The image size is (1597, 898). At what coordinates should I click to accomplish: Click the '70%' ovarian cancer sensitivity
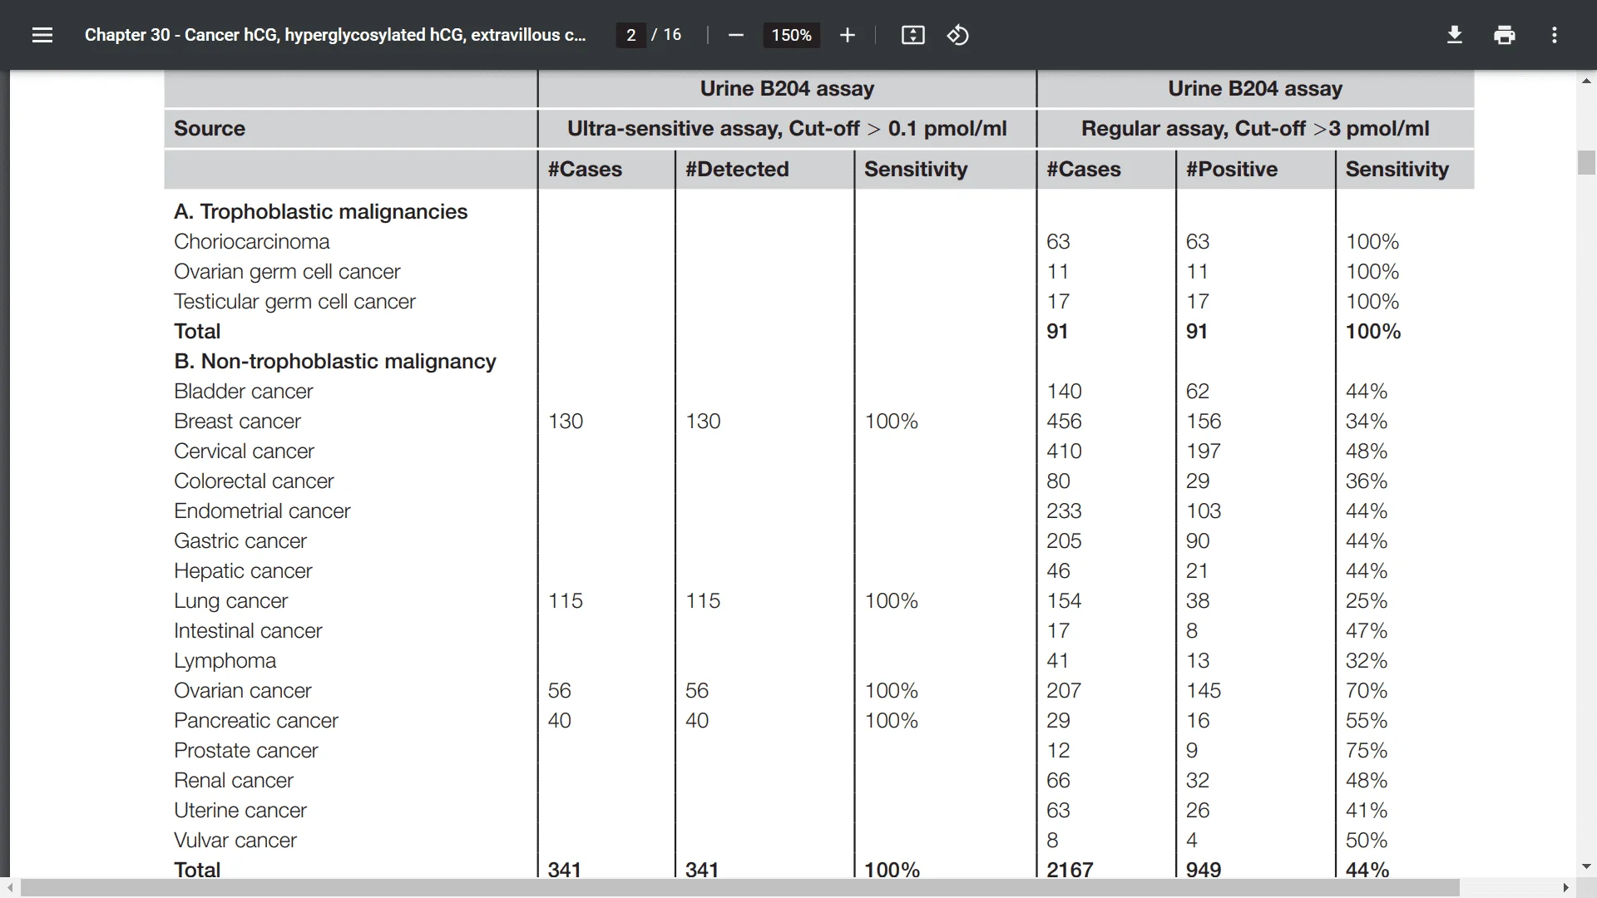click(1367, 690)
